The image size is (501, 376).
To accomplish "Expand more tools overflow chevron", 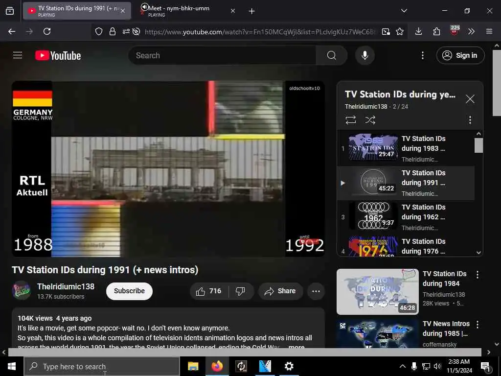I will point(471,31).
